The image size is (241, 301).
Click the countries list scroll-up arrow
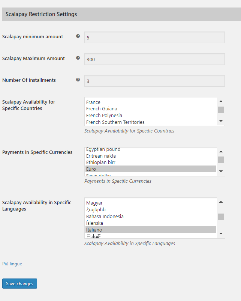[221, 101]
